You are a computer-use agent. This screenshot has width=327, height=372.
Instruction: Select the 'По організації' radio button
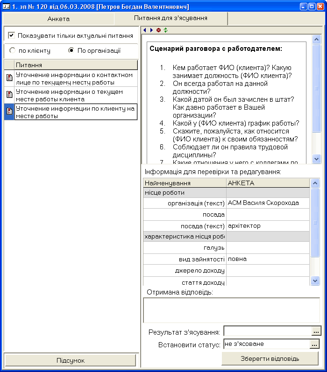pos(71,50)
